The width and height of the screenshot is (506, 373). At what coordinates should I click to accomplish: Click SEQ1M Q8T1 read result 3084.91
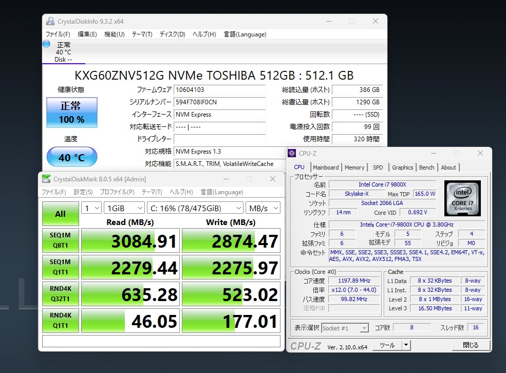[x=130, y=241]
